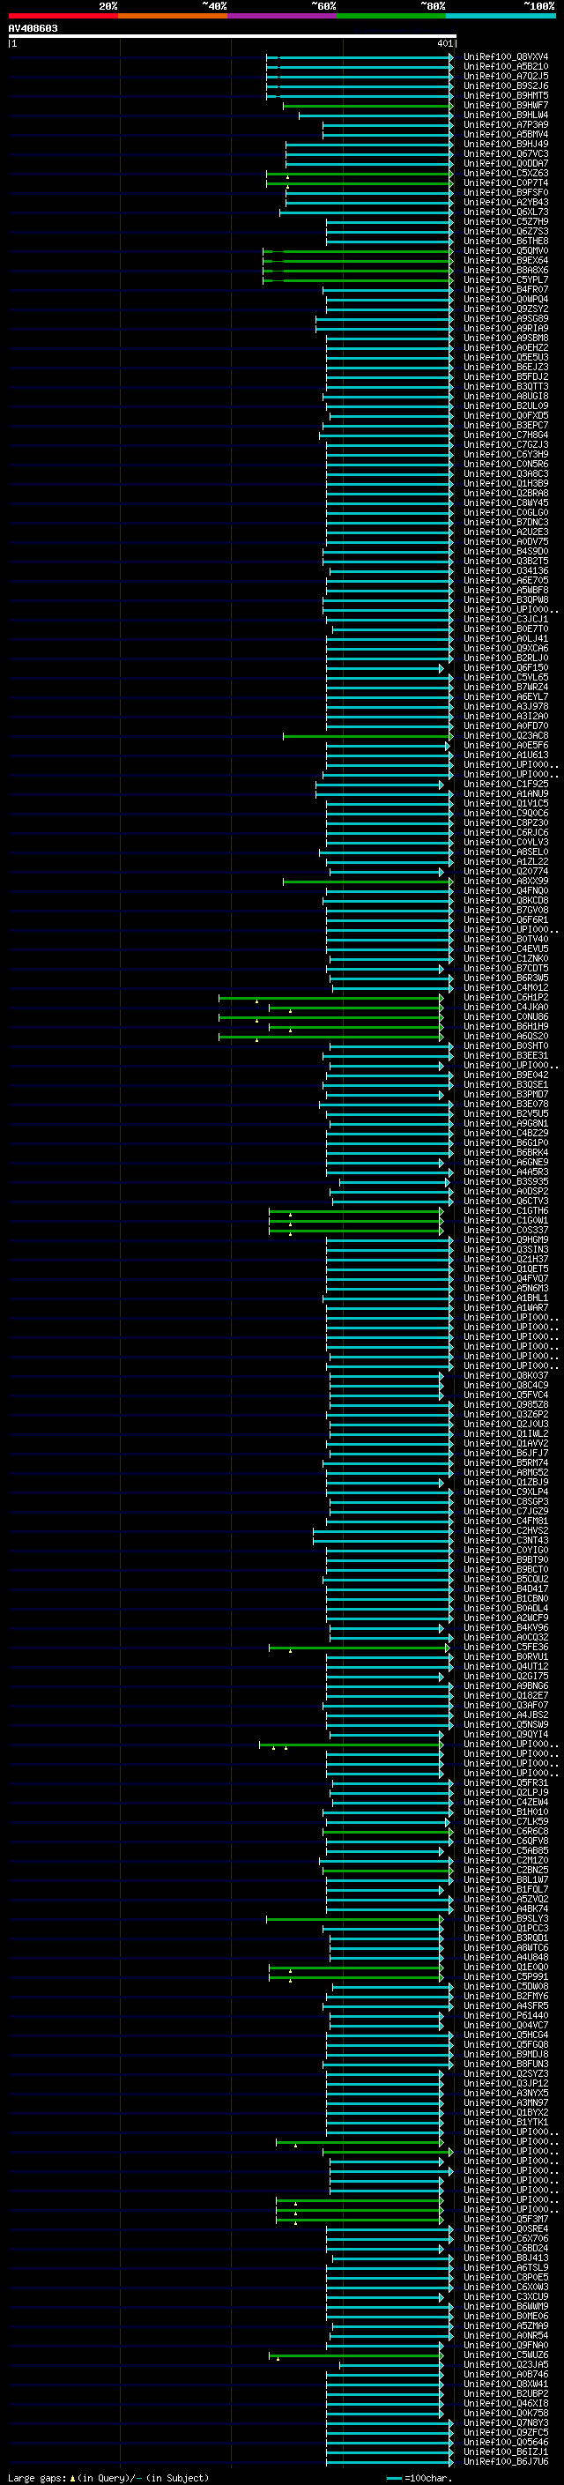Select row UniRef100_Q23JA5
Viewport: 564px width, 2485px height.
point(505,2364)
